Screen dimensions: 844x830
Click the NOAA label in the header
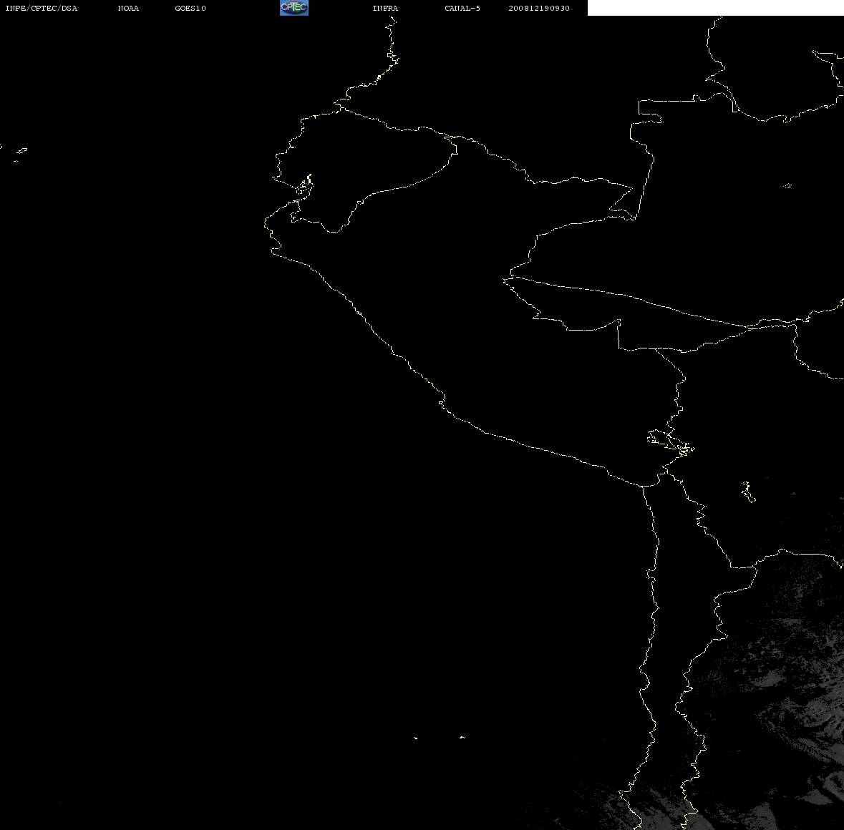(128, 8)
